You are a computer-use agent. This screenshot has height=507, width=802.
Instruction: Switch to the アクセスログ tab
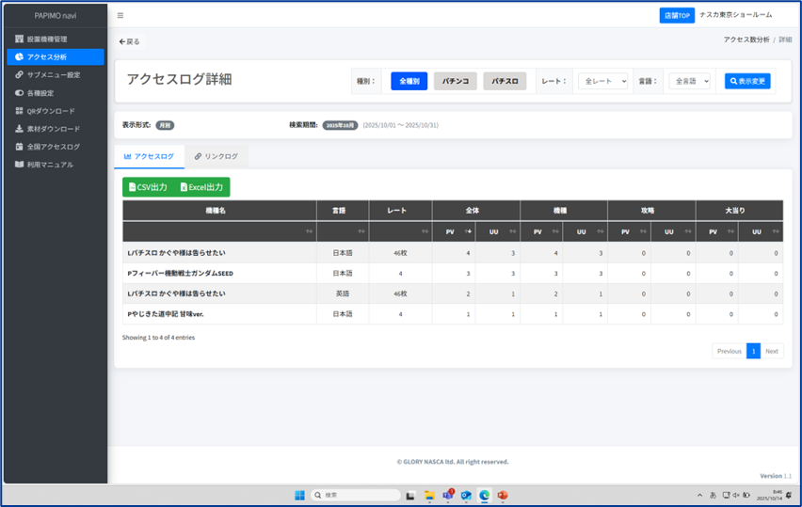149,157
